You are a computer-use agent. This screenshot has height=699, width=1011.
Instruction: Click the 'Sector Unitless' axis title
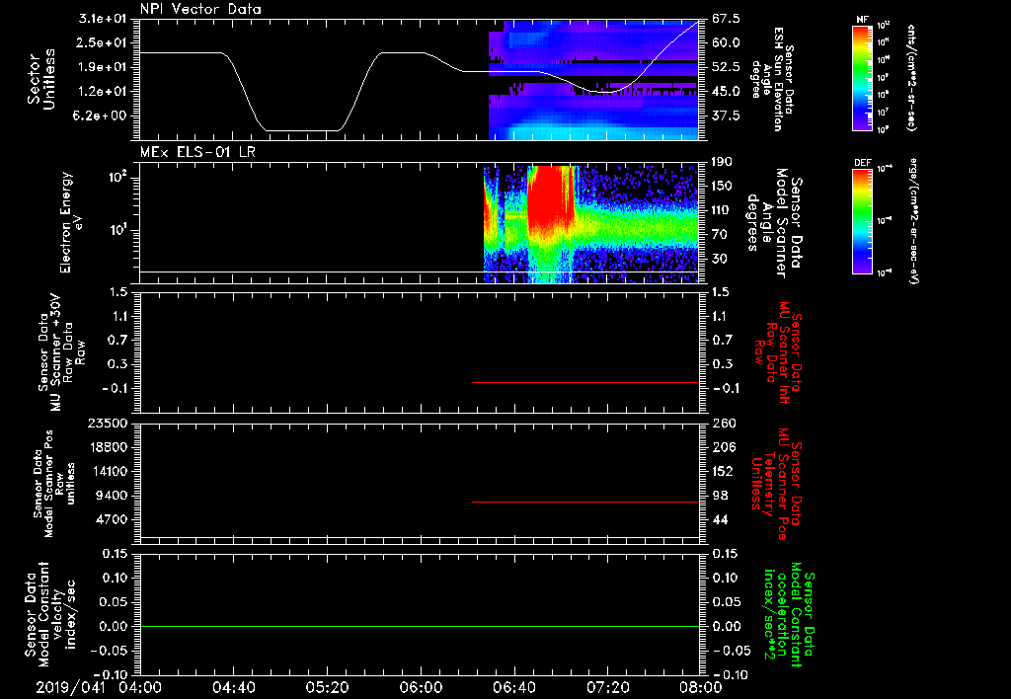coord(41,79)
